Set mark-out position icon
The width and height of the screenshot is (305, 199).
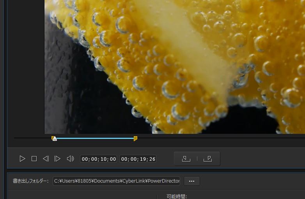(x=208, y=159)
